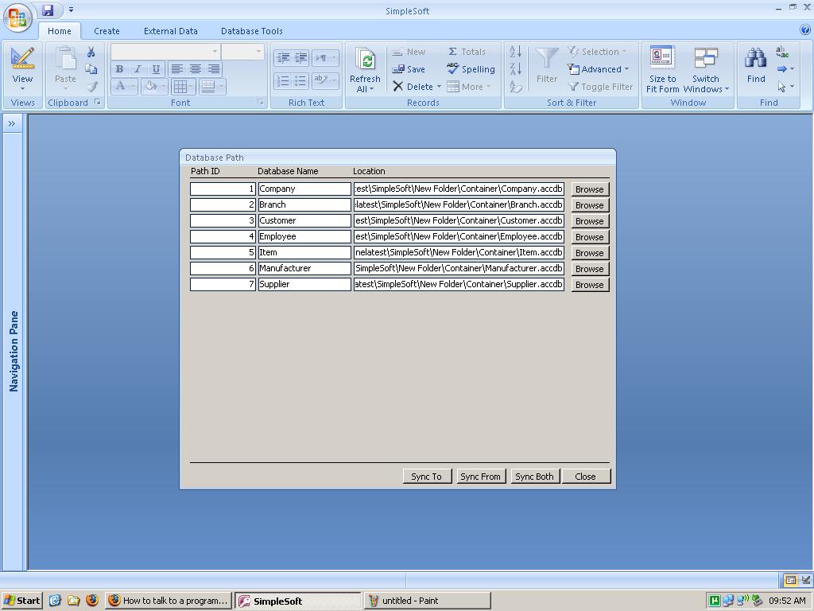Toggle the Numbering list icon
The height and width of the screenshot is (611, 814).
click(283, 80)
